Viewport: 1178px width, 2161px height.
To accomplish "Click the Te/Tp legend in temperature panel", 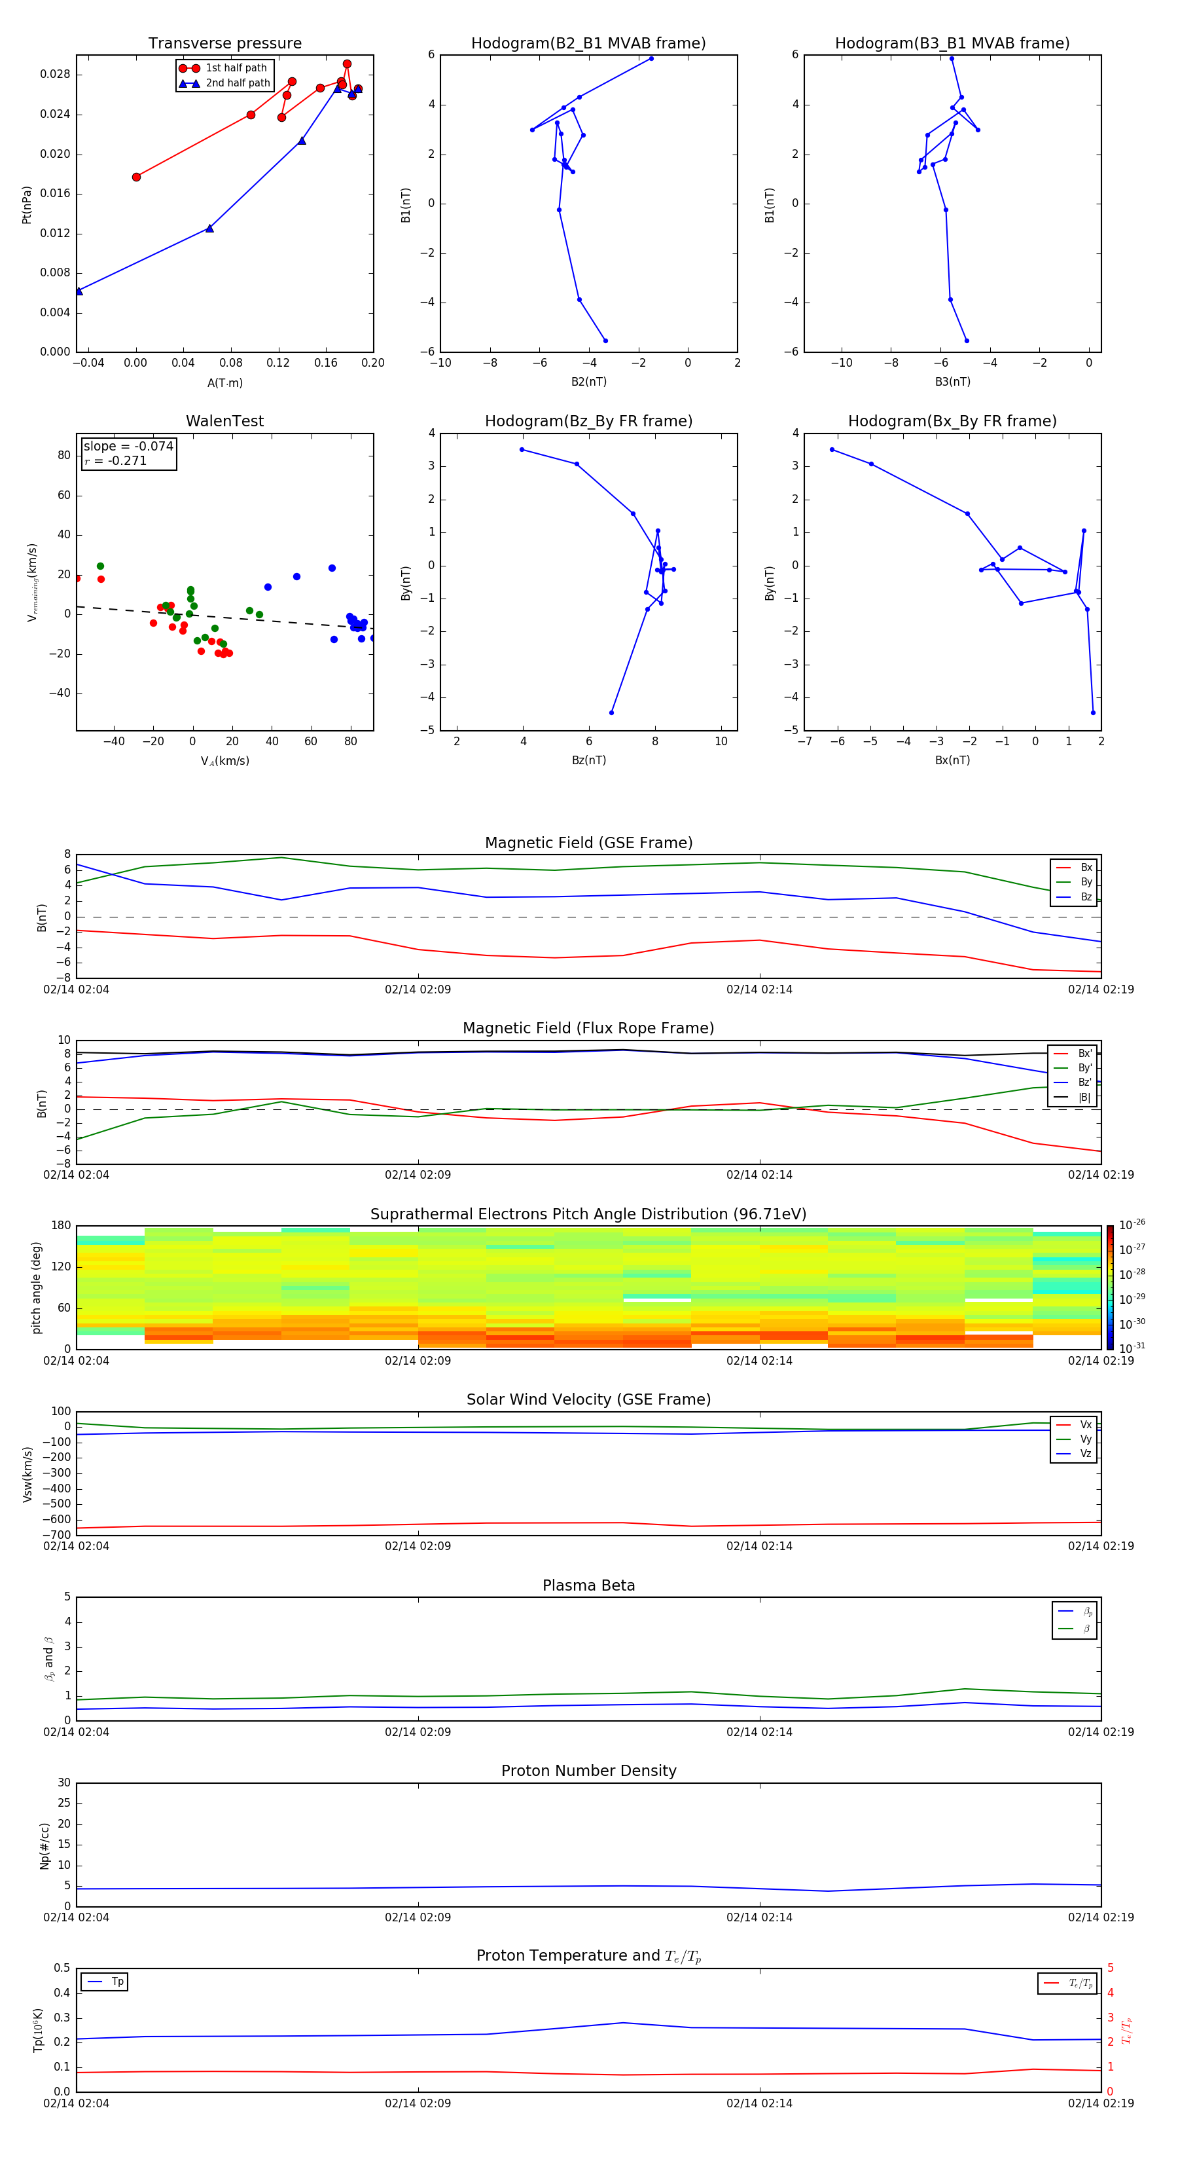I will pos(1067,1984).
